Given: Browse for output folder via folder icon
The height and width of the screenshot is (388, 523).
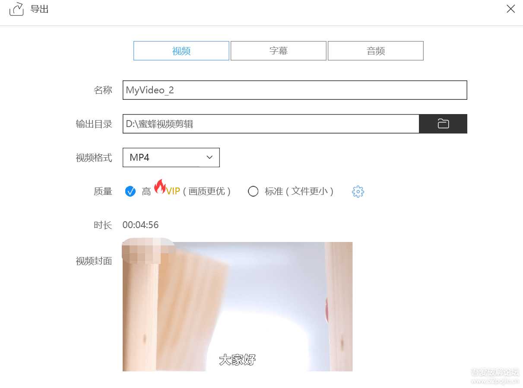Looking at the screenshot, I should [x=443, y=124].
